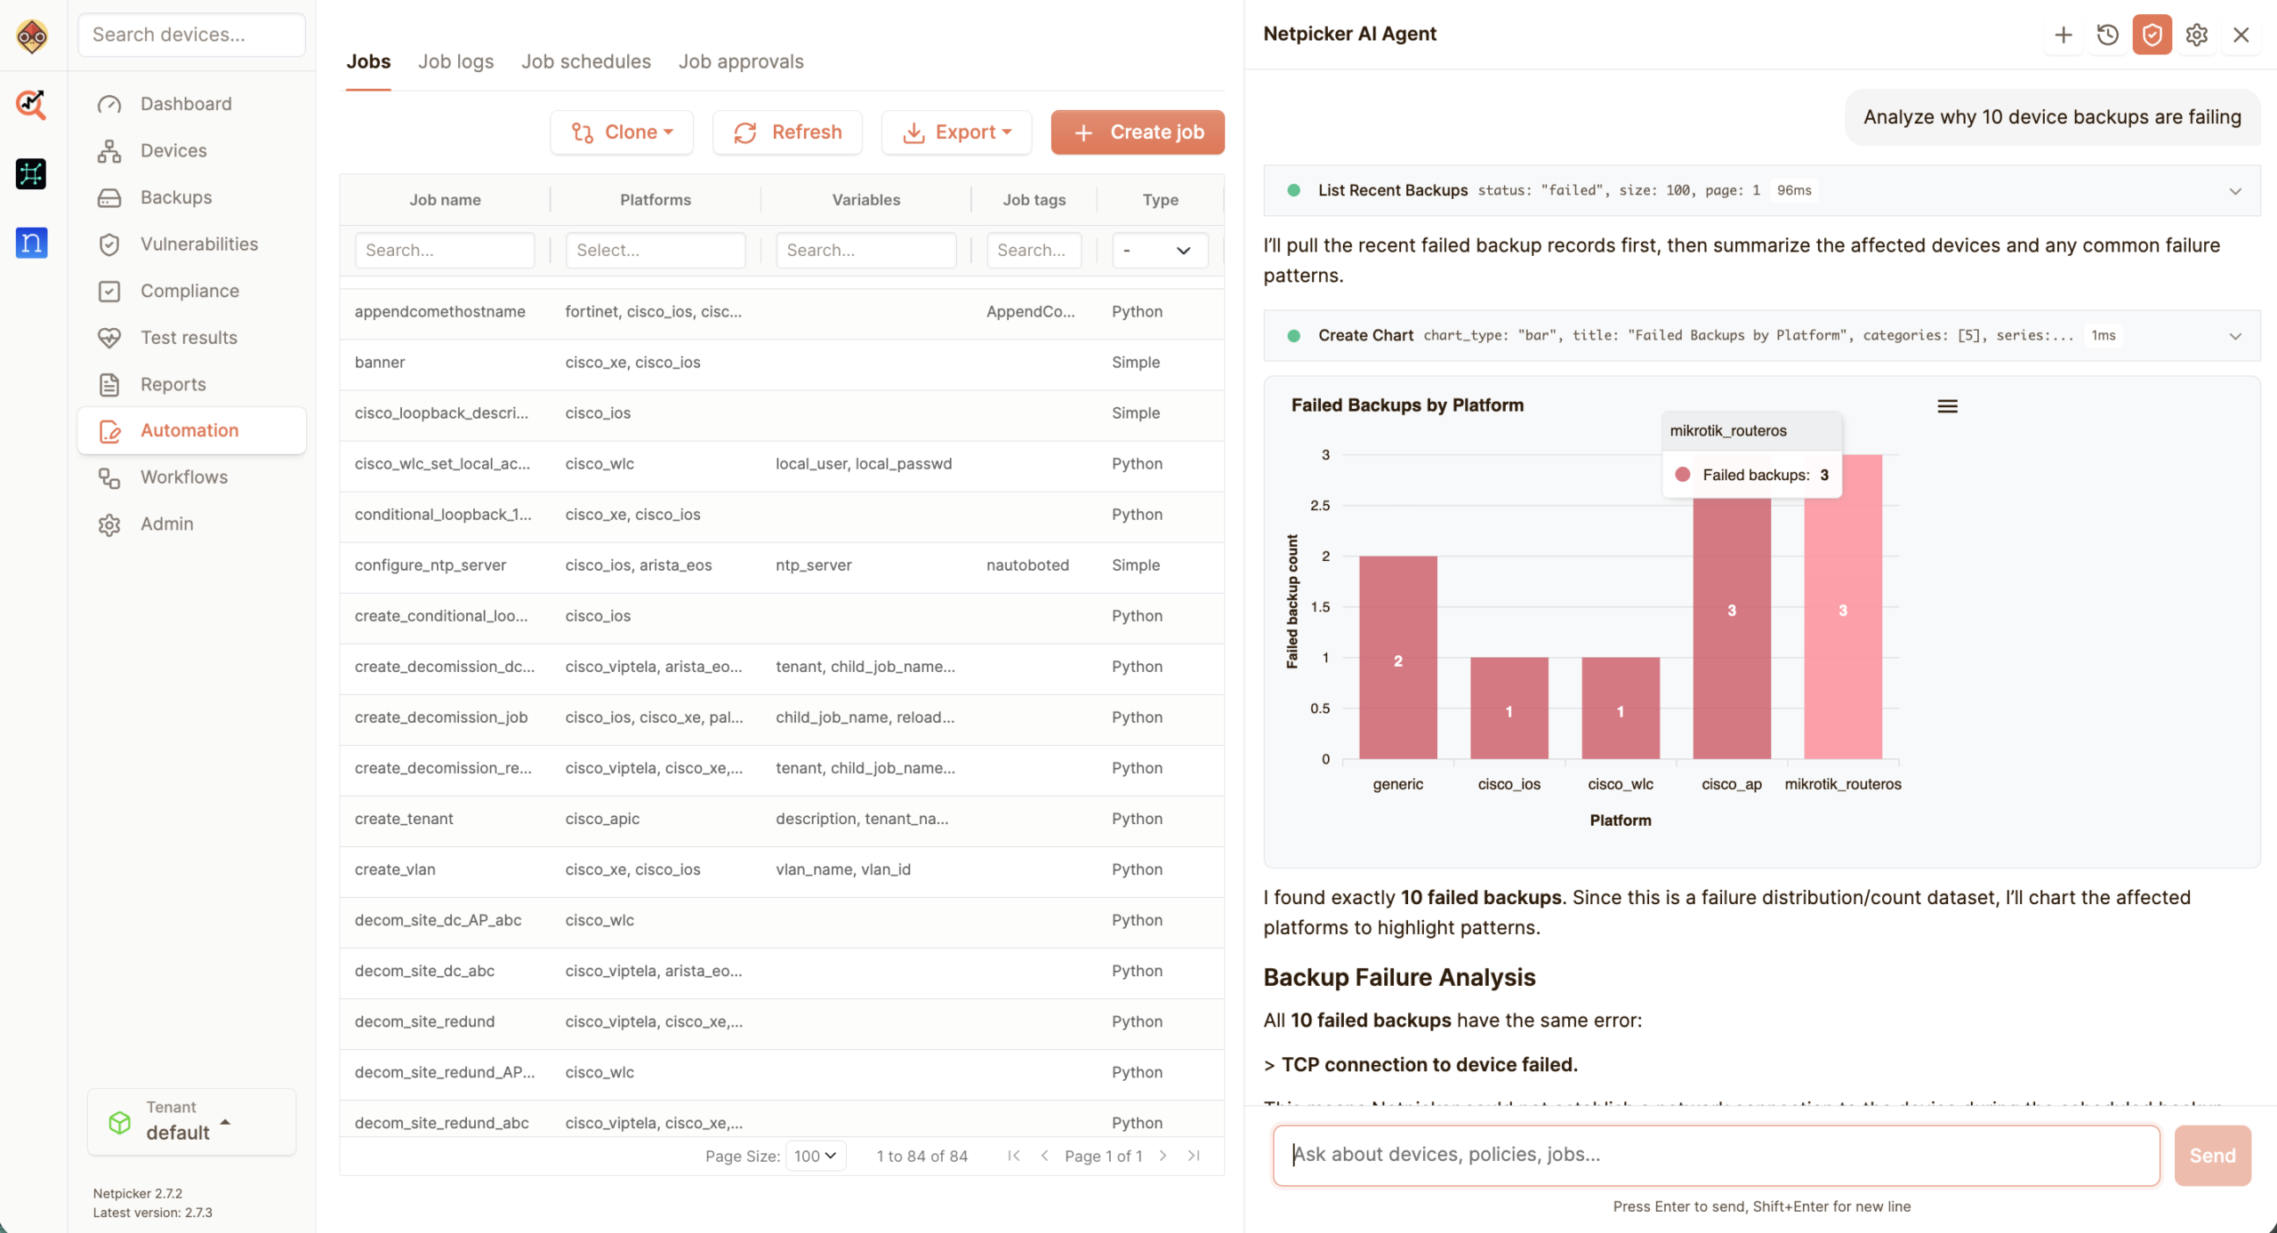Click the nautoboted job tag cell

(1027, 565)
